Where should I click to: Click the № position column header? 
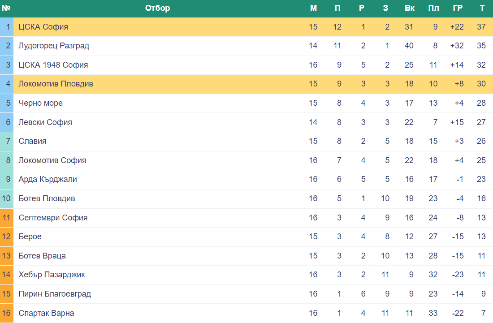point(6,8)
